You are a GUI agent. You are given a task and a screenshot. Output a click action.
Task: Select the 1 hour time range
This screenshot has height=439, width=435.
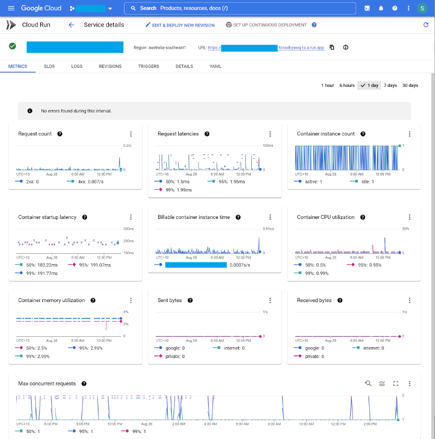327,85
